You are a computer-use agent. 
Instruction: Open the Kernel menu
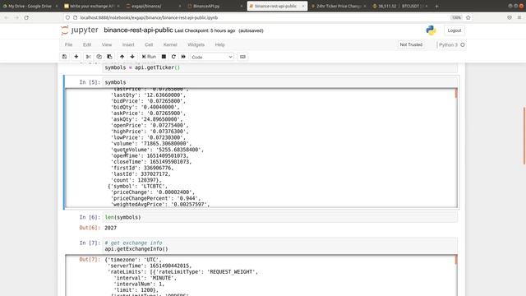pyautogui.click(x=170, y=44)
